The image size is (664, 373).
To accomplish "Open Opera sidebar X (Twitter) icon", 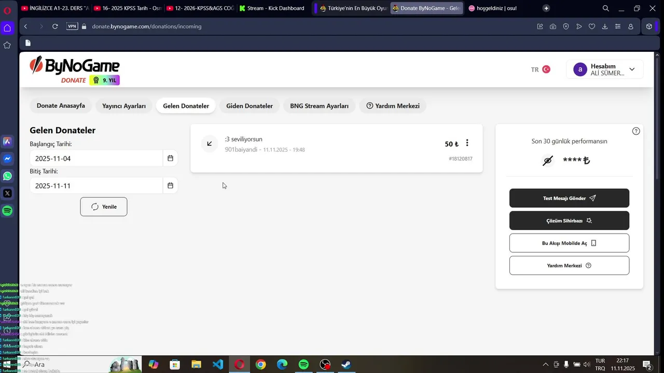I will coord(7,193).
